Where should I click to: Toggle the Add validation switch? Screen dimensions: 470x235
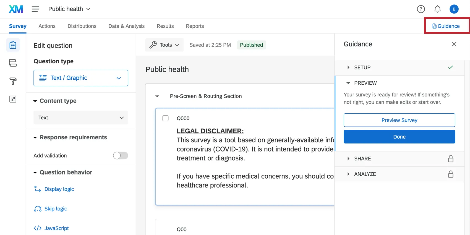pyautogui.click(x=121, y=156)
